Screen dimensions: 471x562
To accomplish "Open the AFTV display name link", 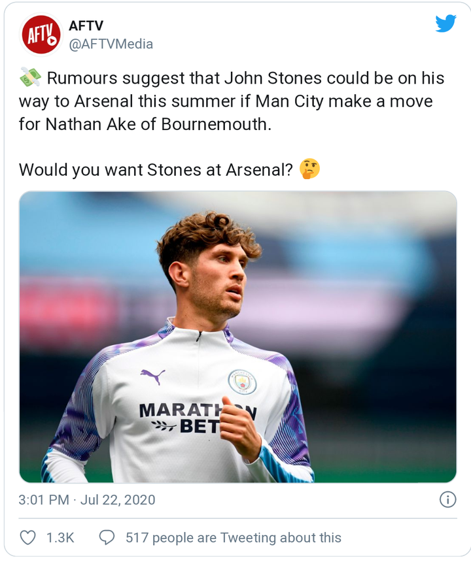I will (x=86, y=25).
